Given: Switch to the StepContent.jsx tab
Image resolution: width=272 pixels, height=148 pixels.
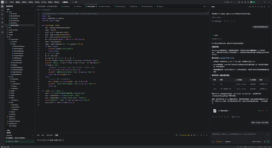Looking at the screenshot, I should click(106, 6).
